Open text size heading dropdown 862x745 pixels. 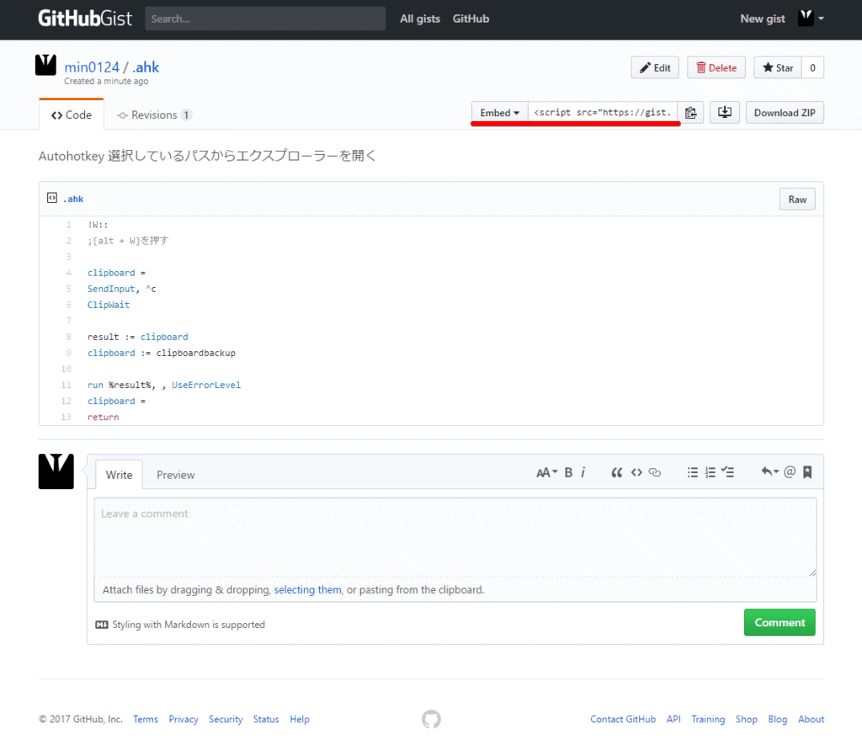[546, 472]
